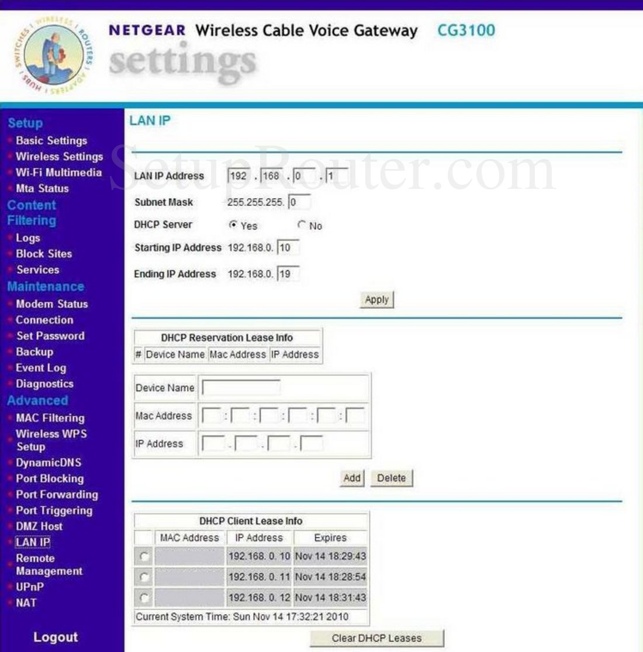Open Block Sites settings

44,254
